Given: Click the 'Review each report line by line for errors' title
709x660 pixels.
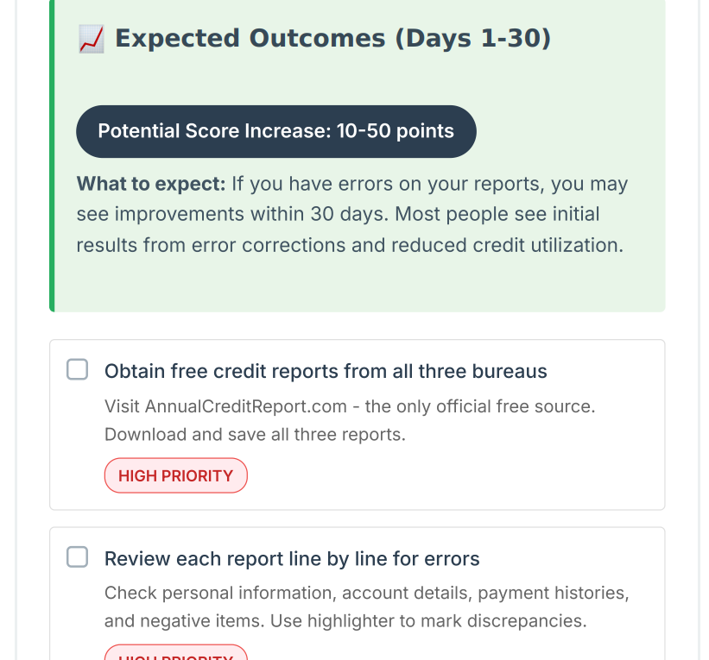Looking at the screenshot, I should 292,559.
